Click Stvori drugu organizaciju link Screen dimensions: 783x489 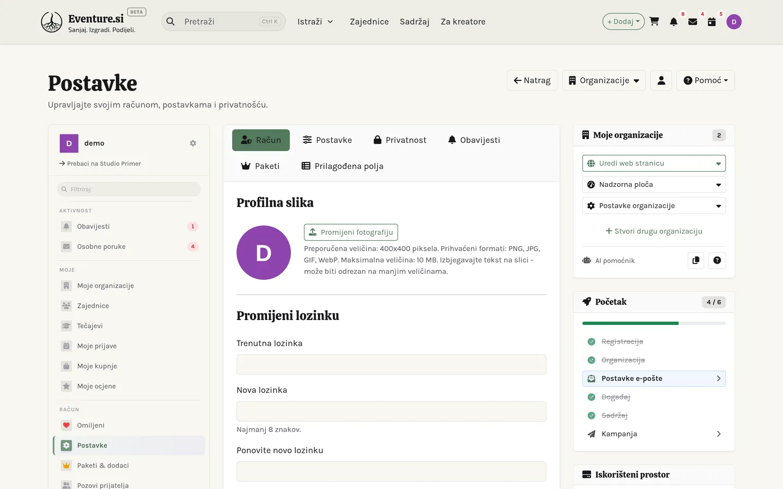tap(654, 231)
